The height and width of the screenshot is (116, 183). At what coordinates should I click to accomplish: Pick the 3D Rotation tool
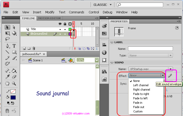click(x=14, y=33)
